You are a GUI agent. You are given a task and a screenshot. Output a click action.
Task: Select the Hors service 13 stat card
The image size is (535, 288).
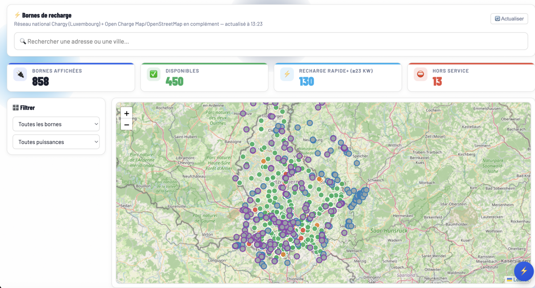click(471, 77)
